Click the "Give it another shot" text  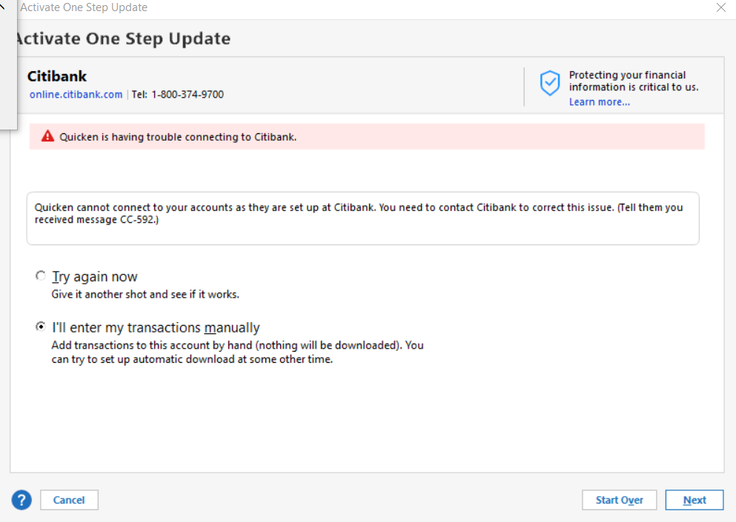pyautogui.click(x=147, y=294)
